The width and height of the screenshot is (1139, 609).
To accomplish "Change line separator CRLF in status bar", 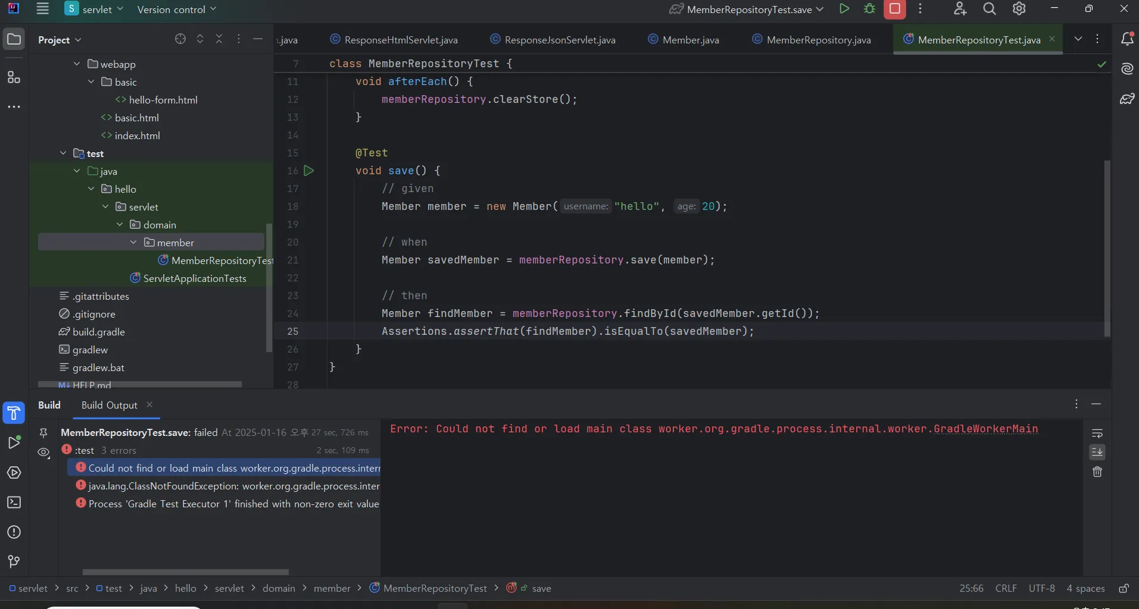I will 1006,588.
